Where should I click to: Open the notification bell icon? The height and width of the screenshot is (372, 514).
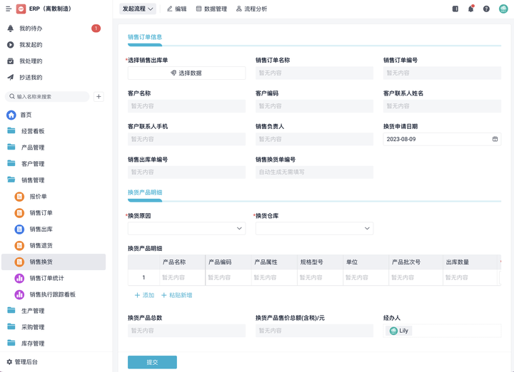tap(470, 9)
